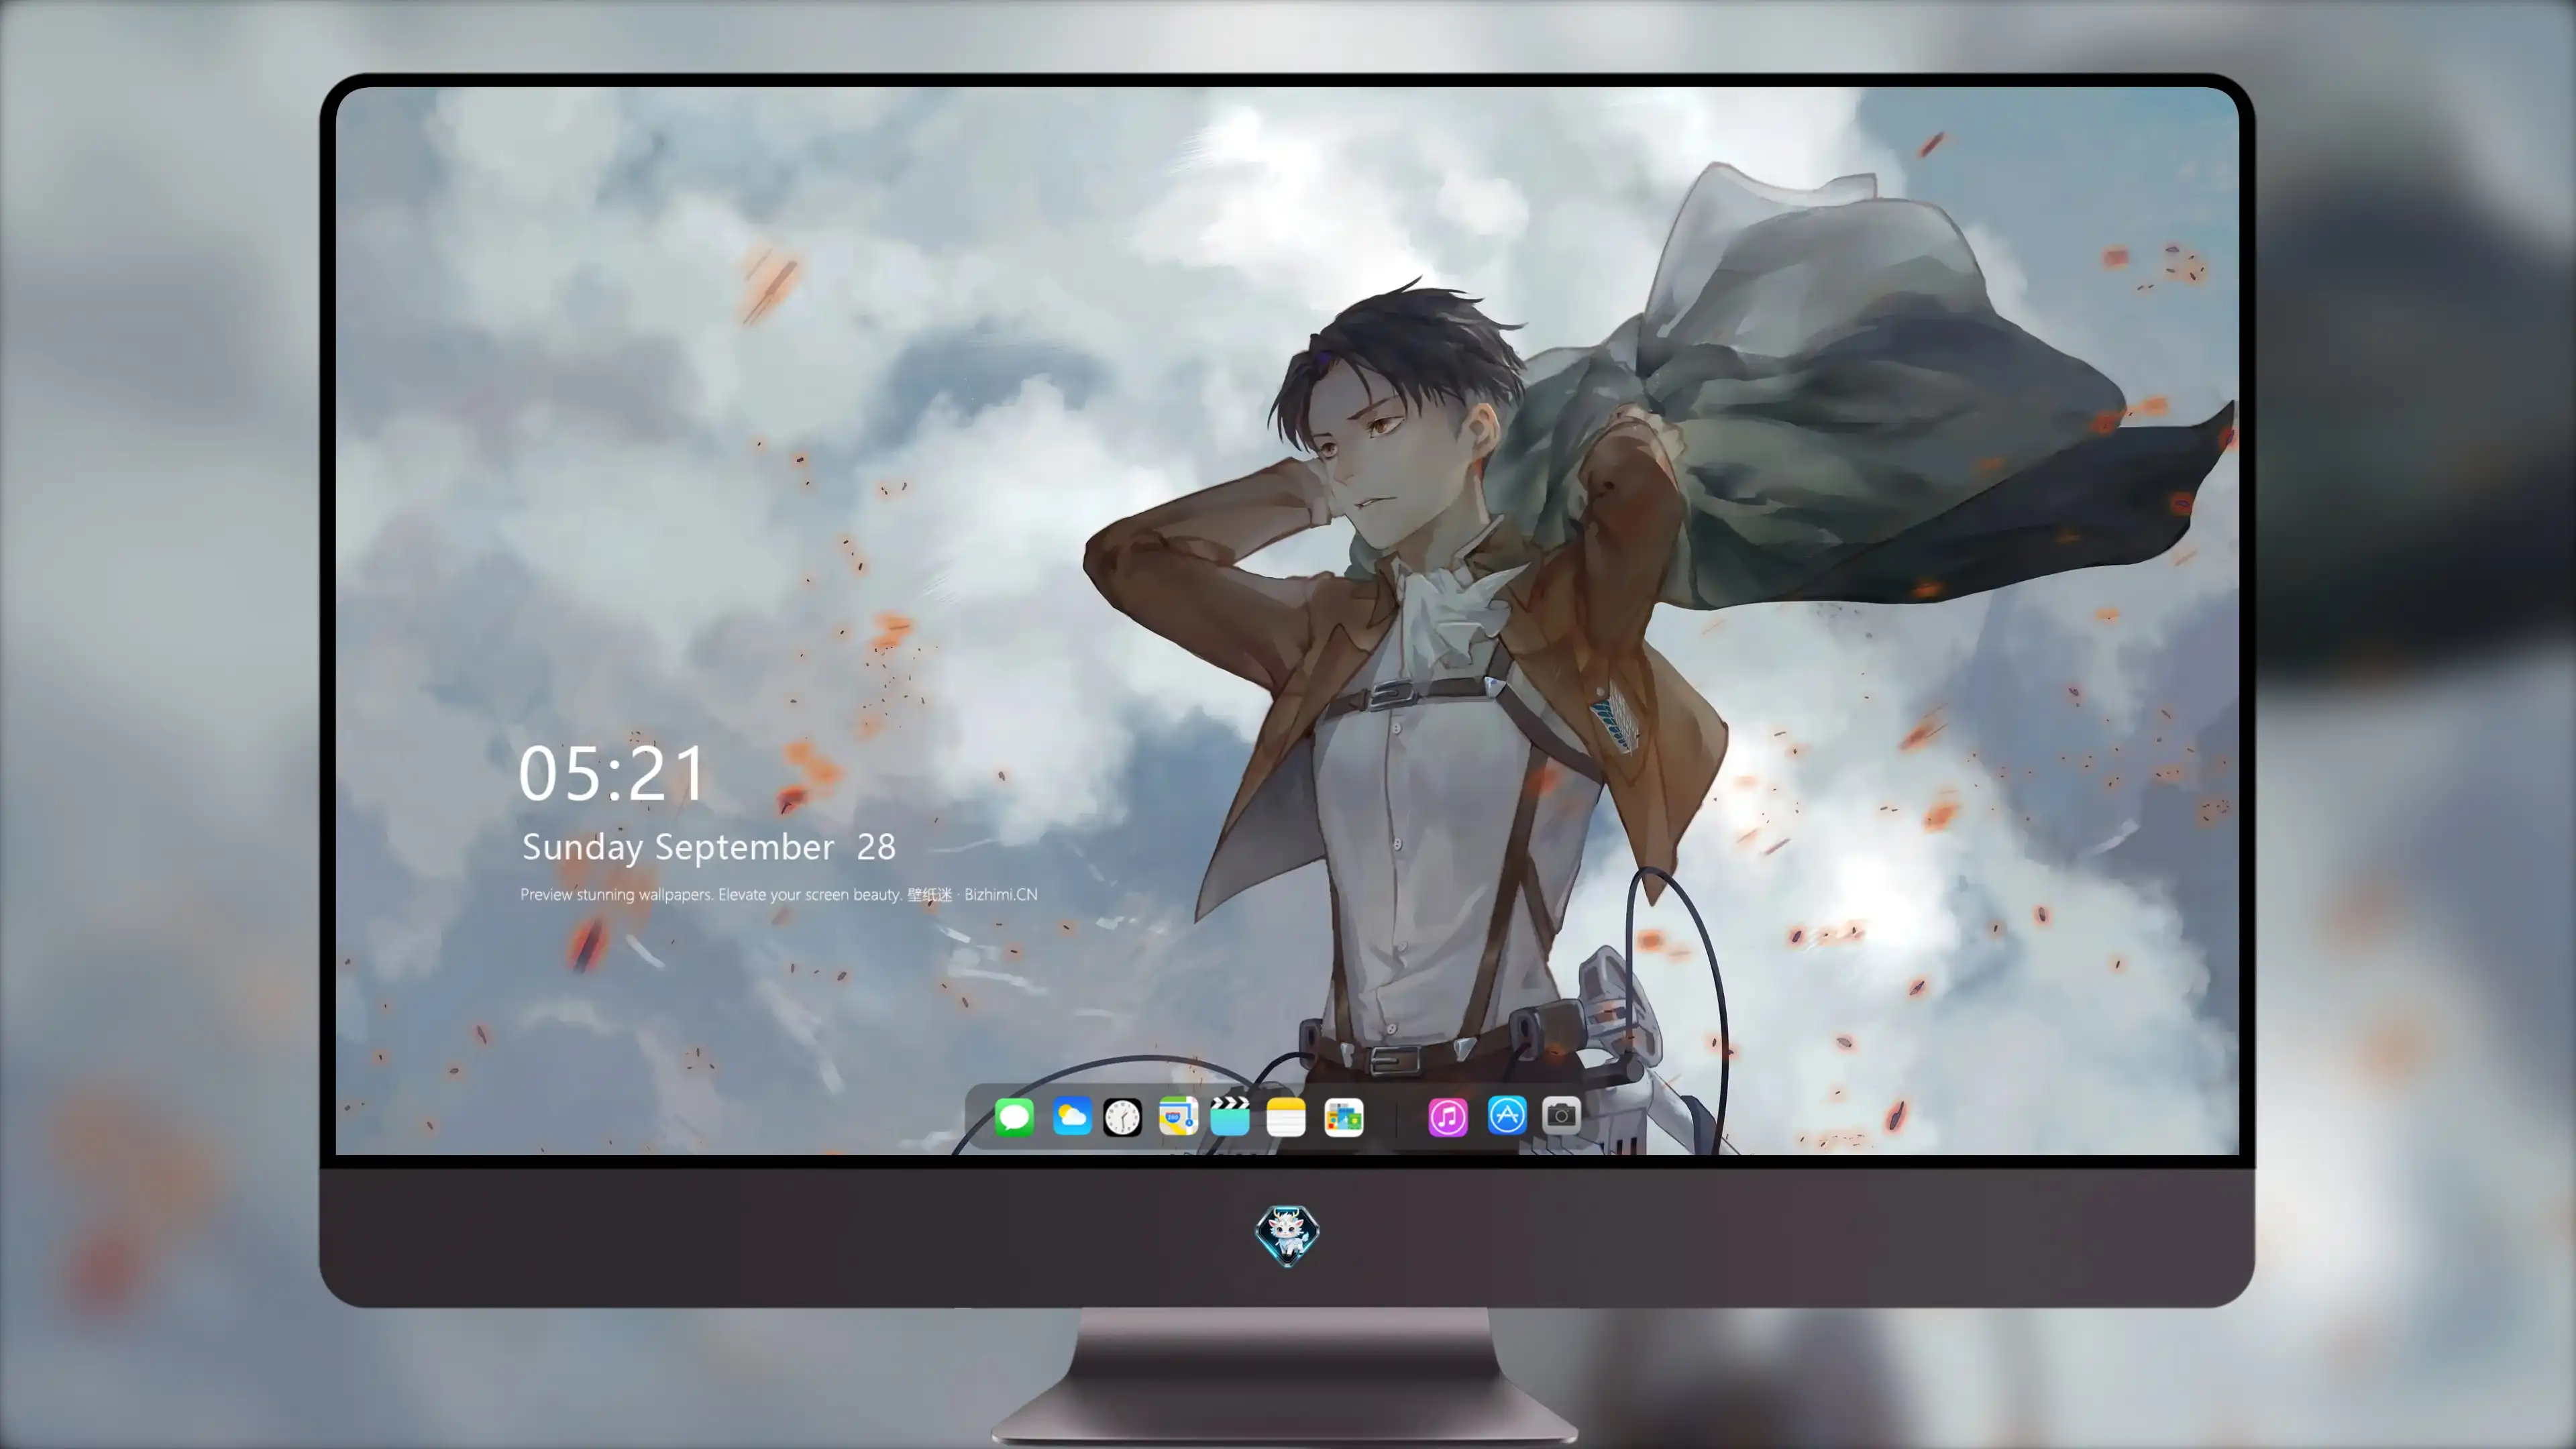Image resolution: width=2576 pixels, height=1449 pixels.
Task: Open the Videos clapperboard app in dock
Action: [1230, 1116]
